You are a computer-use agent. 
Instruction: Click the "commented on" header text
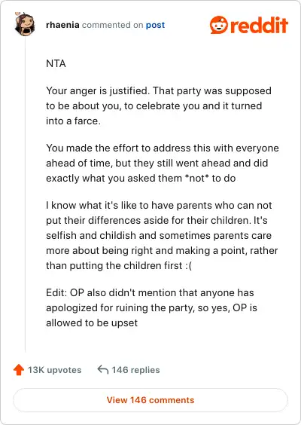point(113,25)
